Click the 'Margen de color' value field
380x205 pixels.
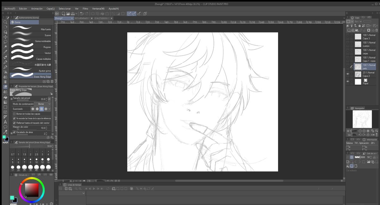pos(44,128)
